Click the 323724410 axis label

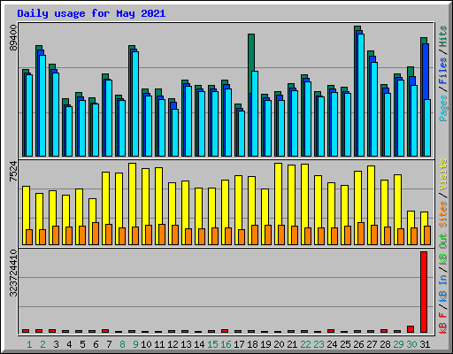tap(13, 273)
